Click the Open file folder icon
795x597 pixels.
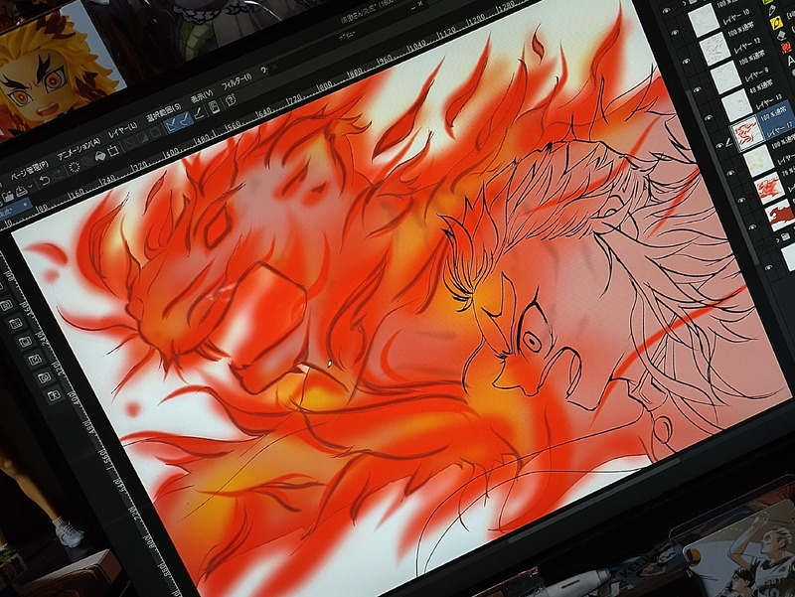8,196
